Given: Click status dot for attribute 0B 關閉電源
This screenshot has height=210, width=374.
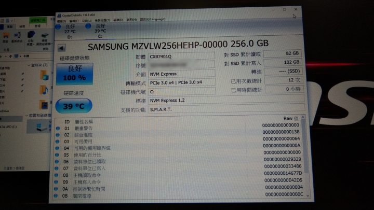Looking at the screenshot, I should point(56,195).
